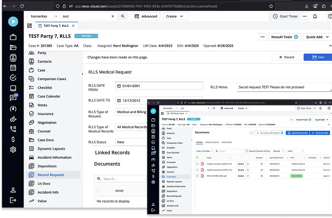The width and height of the screenshot is (332, 218).
Task: Click the calendar icon in RLLS DATE FROM field
Action: tap(119, 86)
